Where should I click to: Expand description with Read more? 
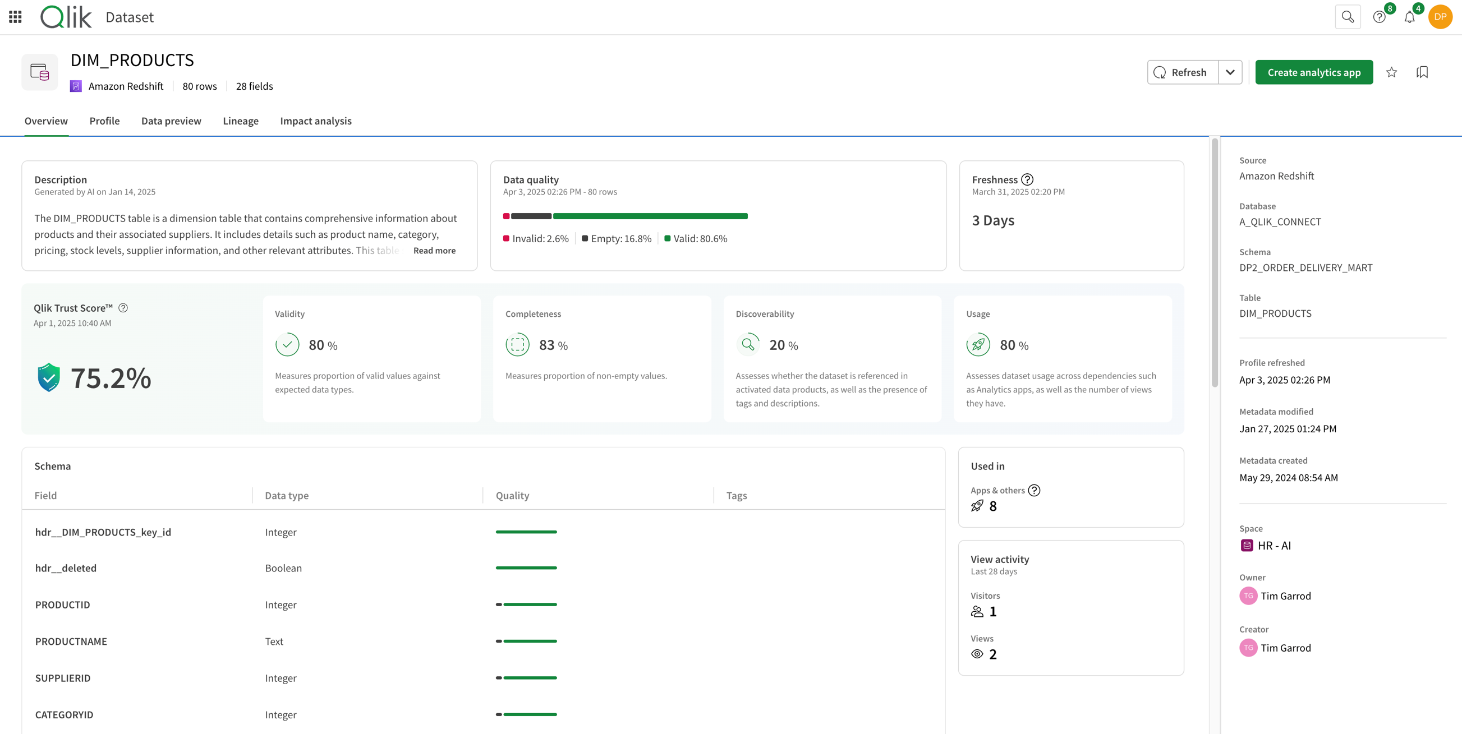coord(434,250)
